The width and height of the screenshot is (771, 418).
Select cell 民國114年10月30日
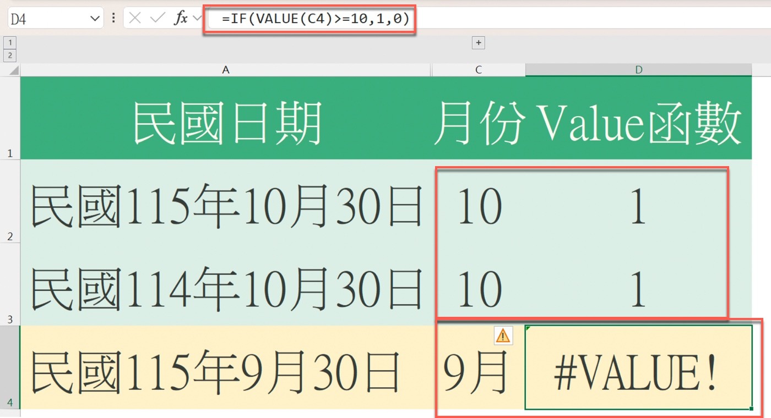pos(225,284)
